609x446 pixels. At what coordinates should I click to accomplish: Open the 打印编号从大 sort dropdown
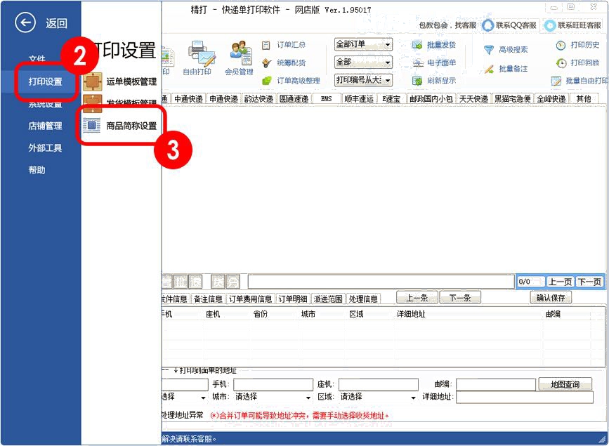point(363,80)
